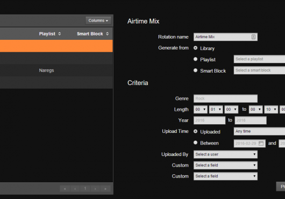Click the Between start date field

[250, 144]
